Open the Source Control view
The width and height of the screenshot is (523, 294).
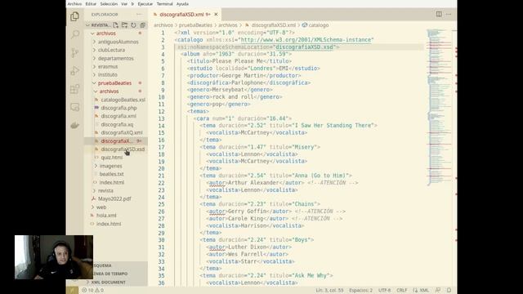coord(74,52)
